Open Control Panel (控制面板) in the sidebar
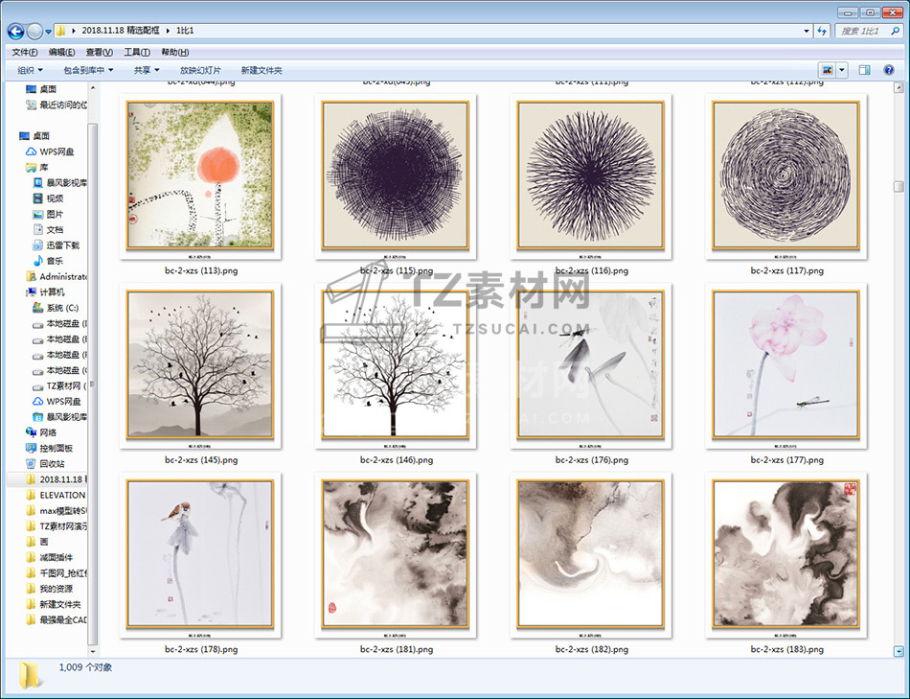This screenshot has height=699, width=910. (x=56, y=448)
